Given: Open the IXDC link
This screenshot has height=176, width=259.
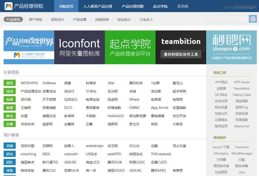Looking at the screenshot, I should [x=47, y=154].
